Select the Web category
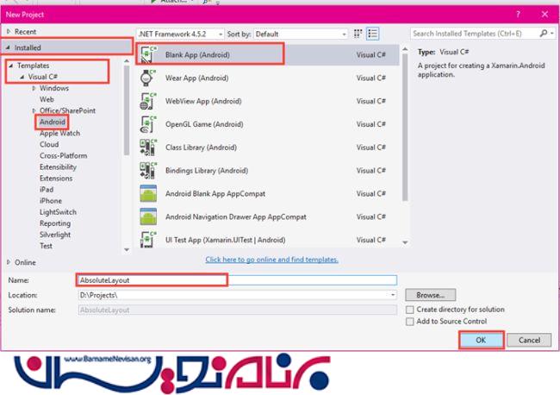The image size is (560, 395). point(47,99)
